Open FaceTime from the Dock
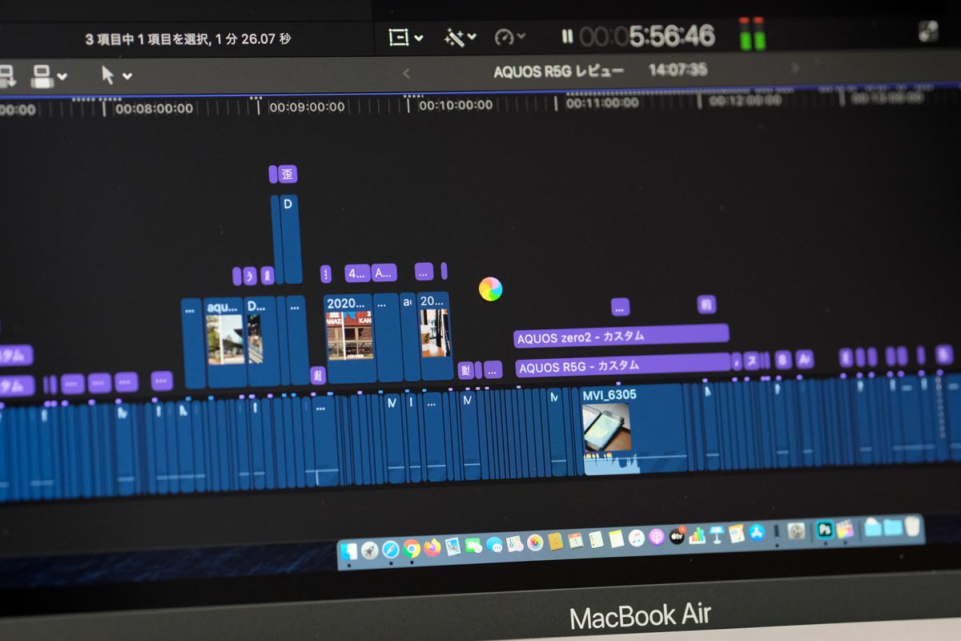961x641 pixels. 473,546
